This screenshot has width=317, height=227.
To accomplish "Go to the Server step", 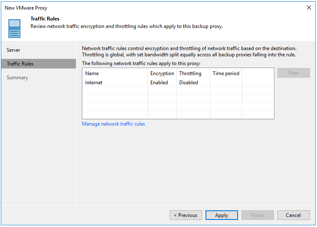I will 13,50.
